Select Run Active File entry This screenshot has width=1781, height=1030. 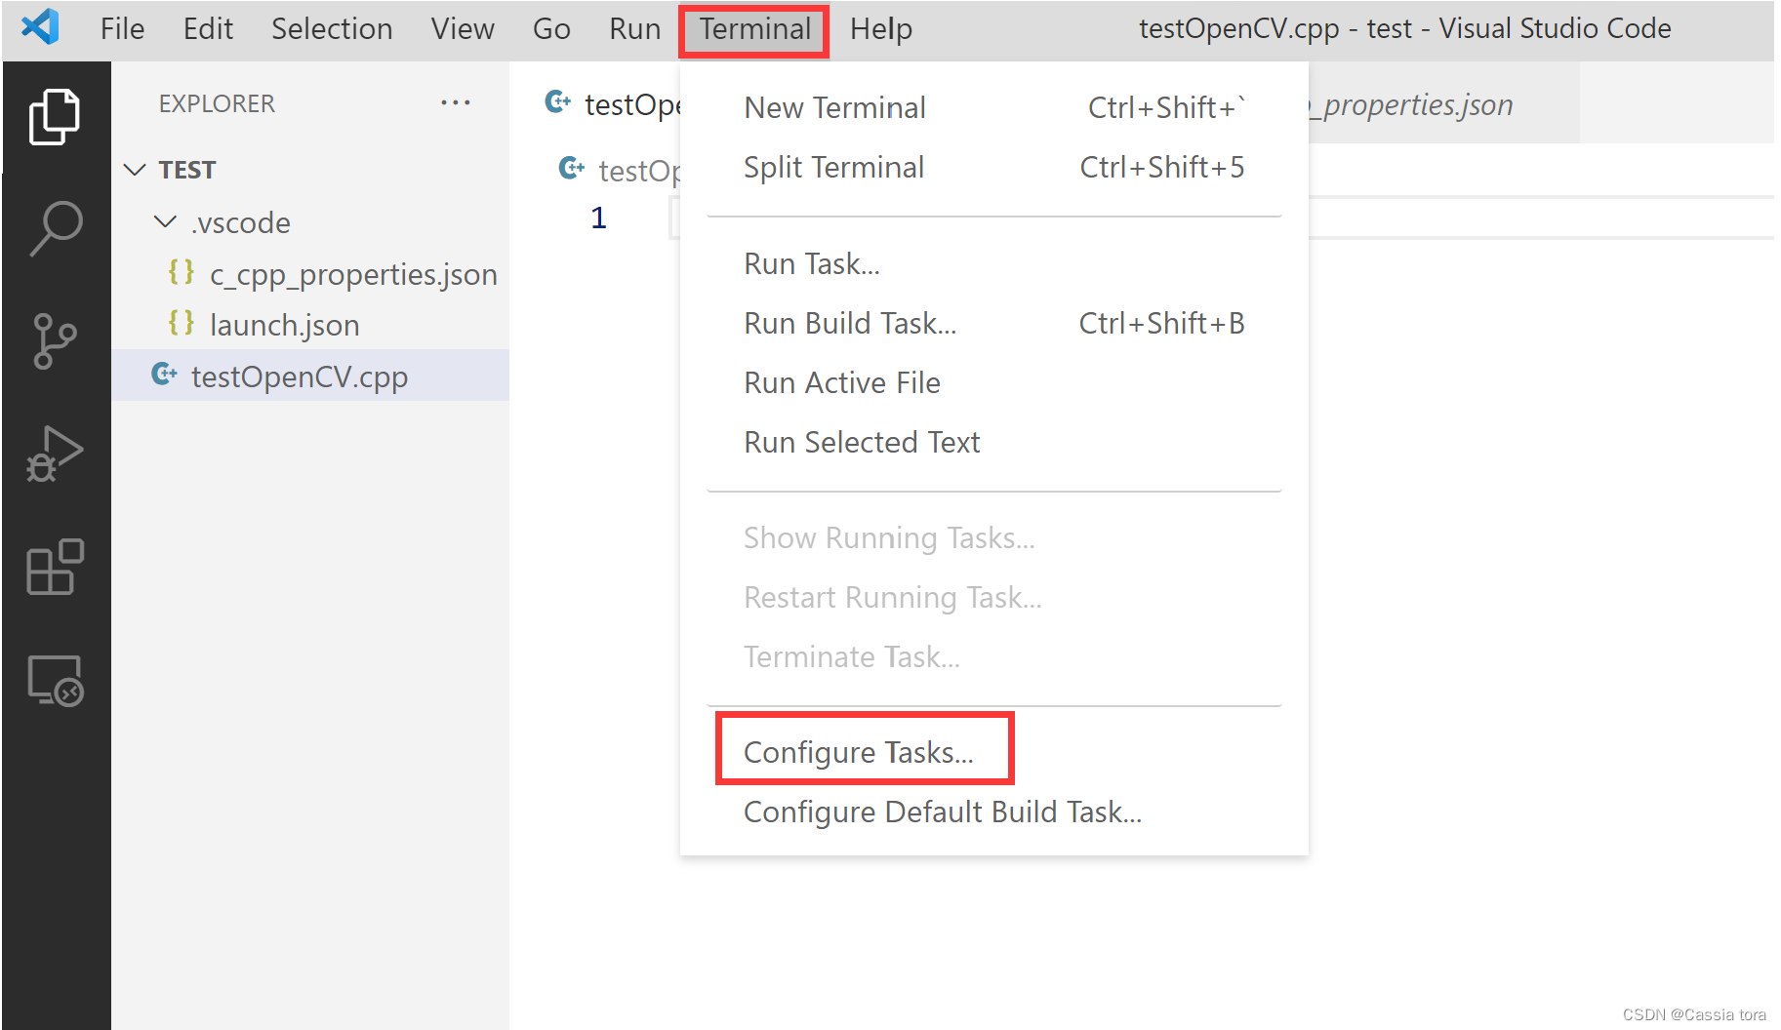pos(993,382)
